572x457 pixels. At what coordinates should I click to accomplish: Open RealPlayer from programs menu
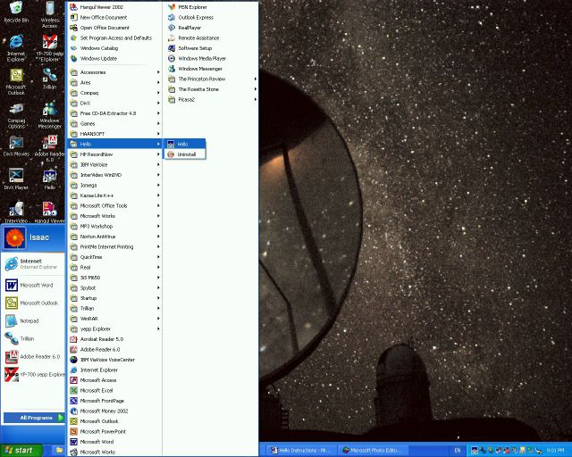click(212, 28)
